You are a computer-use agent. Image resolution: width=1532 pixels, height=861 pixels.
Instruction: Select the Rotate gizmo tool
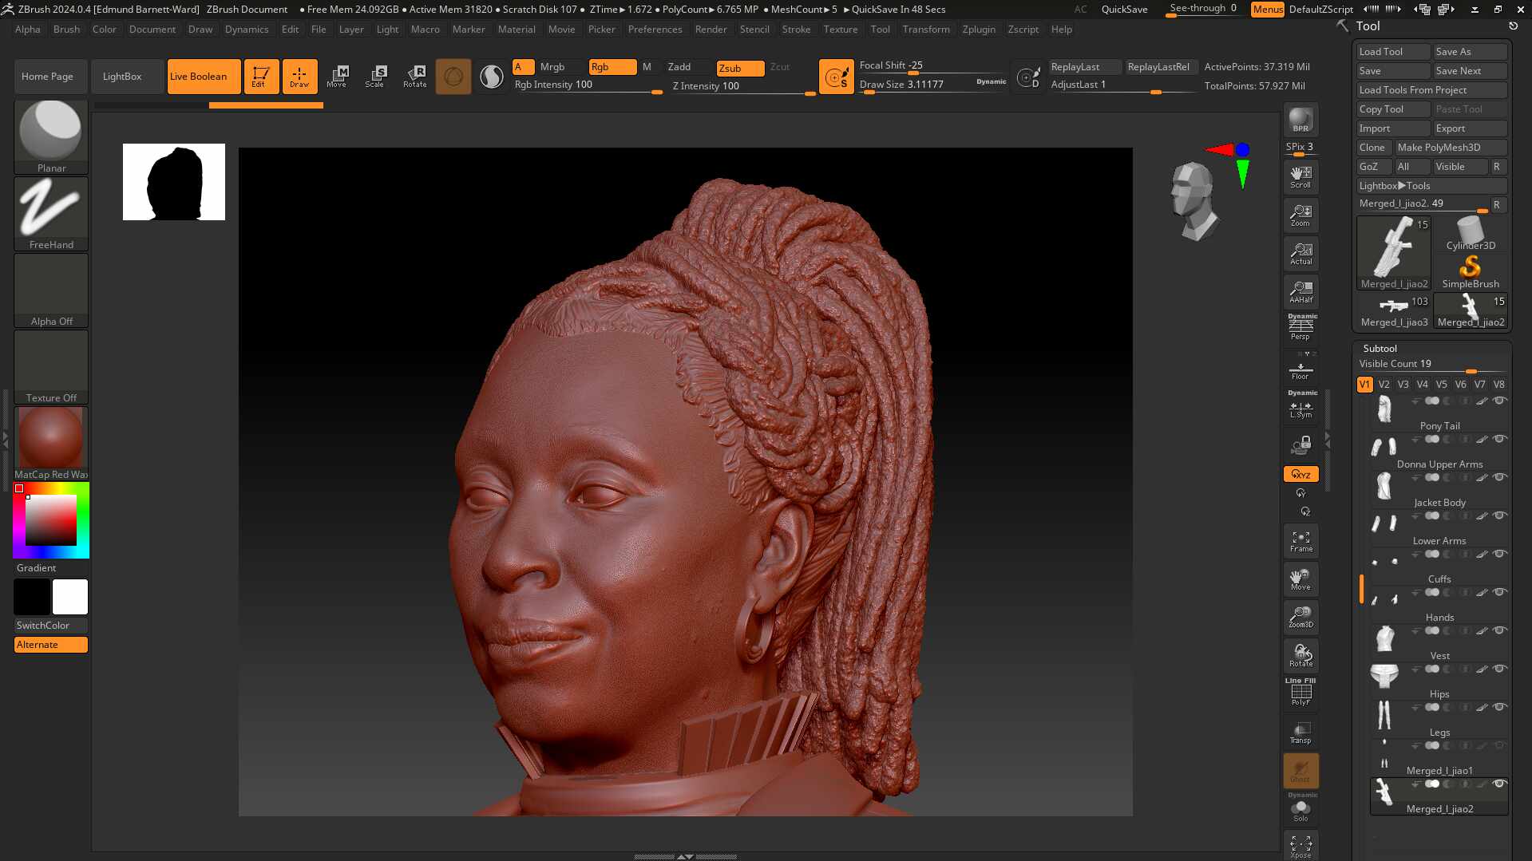pos(414,76)
